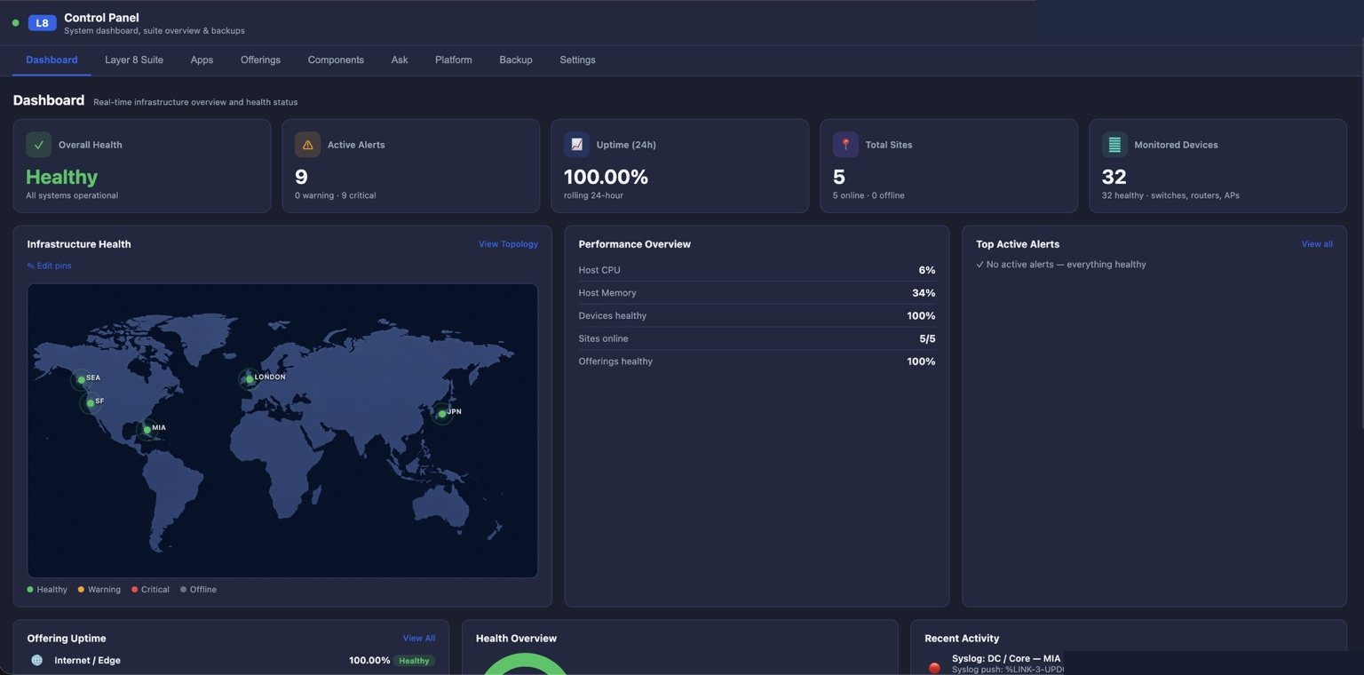Click the Overall Health checkmark icon
The width and height of the screenshot is (1364, 675).
(x=38, y=145)
